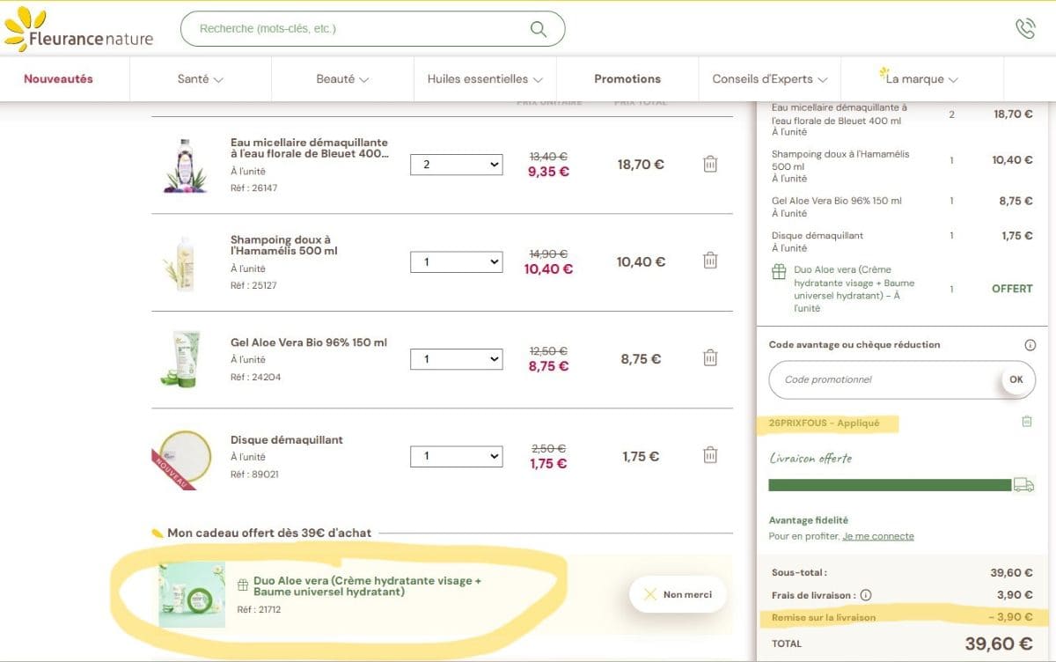The height and width of the screenshot is (662, 1056).
Task: Expand the Santé menu chevron
Action: (218, 78)
